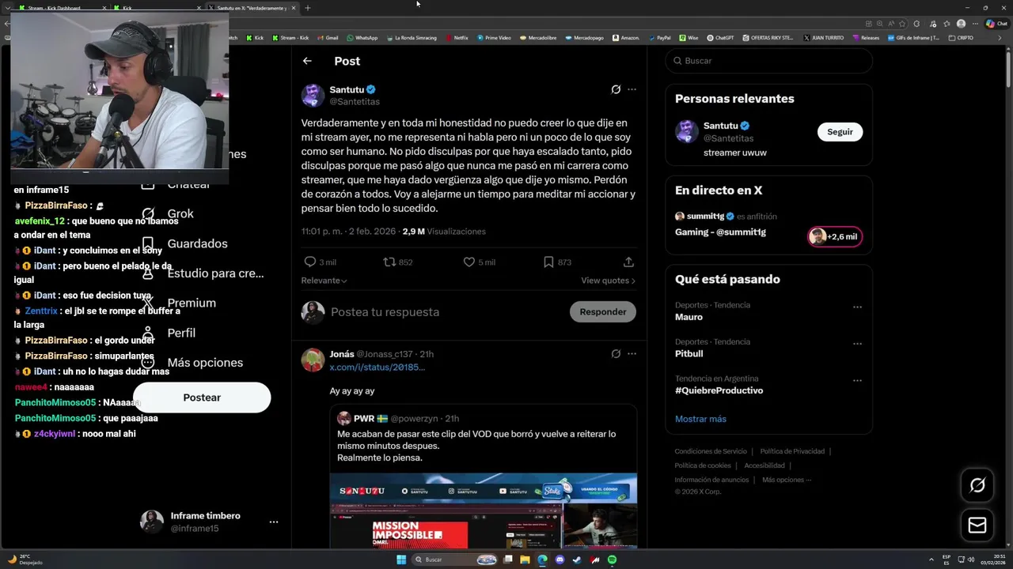Open the PayPal bookmark
This screenshot has height=569, width=1013.
(x=659, y=38)
